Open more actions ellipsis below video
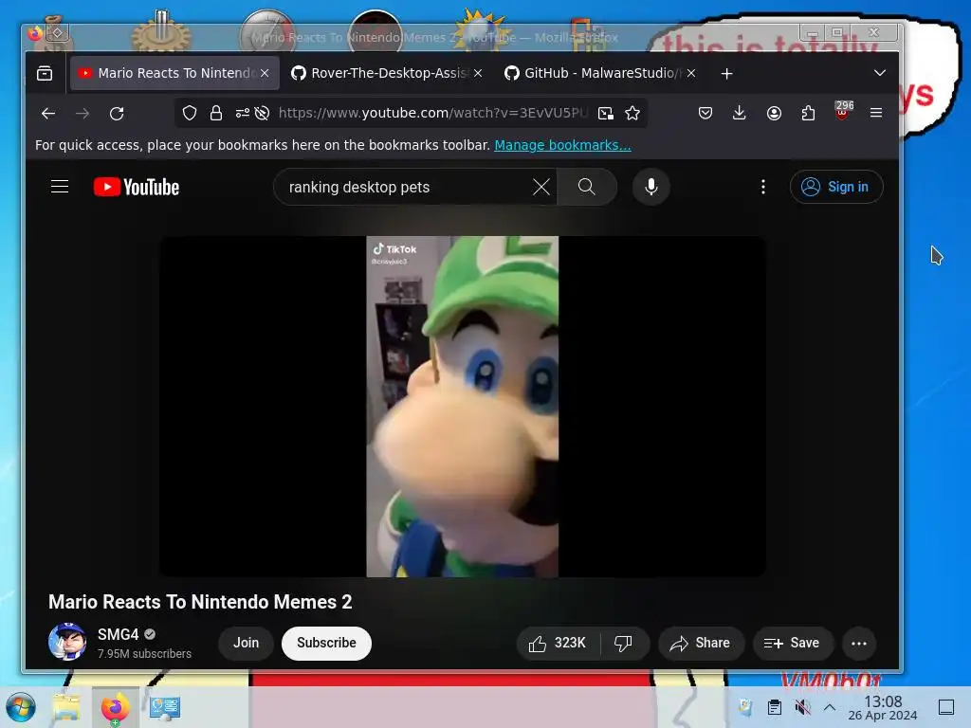 [859, 644]
